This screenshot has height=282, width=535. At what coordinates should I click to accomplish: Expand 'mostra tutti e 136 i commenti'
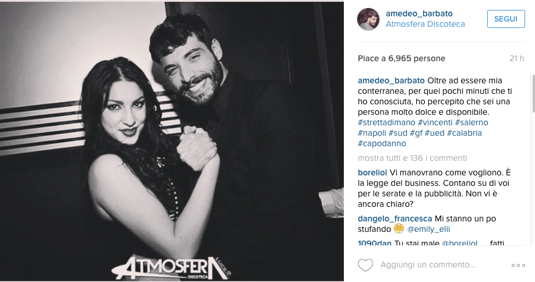pos(413,158)
